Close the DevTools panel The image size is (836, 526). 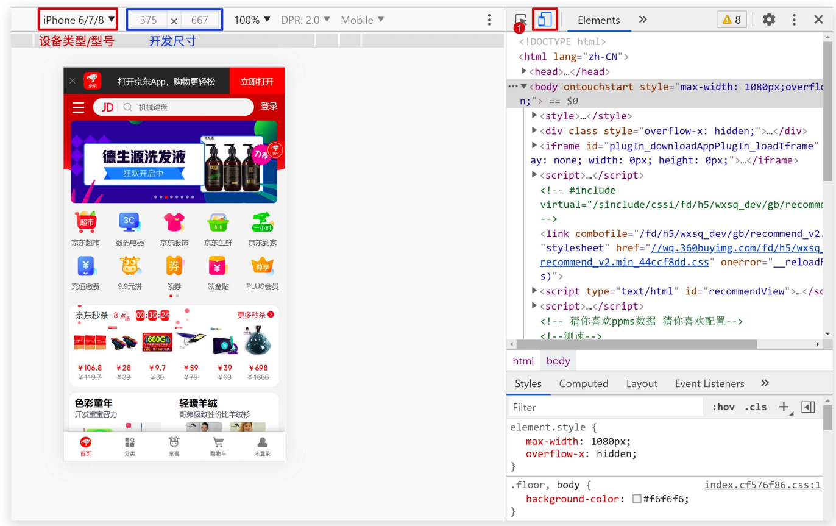pos(818,20)
